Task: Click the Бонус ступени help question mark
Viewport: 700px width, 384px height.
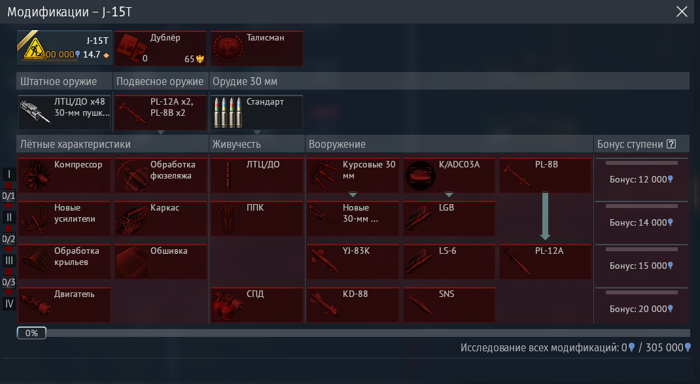Action: tap(671, 145)
